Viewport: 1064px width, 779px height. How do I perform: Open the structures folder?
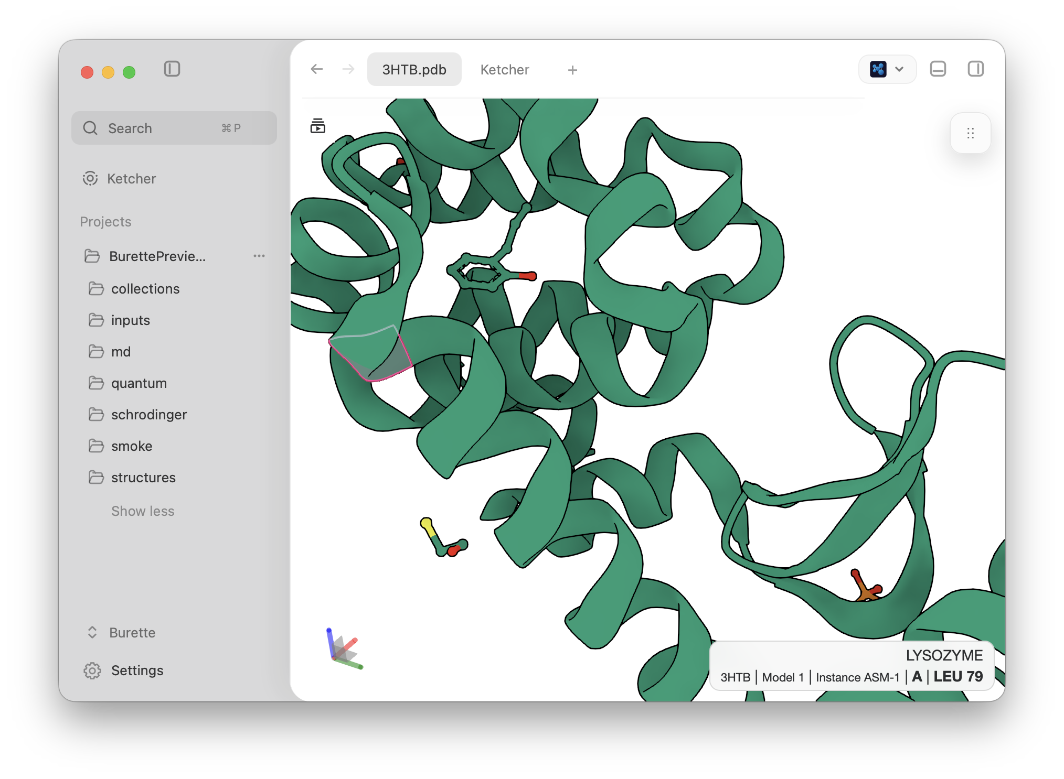click(x=143, y=478)
